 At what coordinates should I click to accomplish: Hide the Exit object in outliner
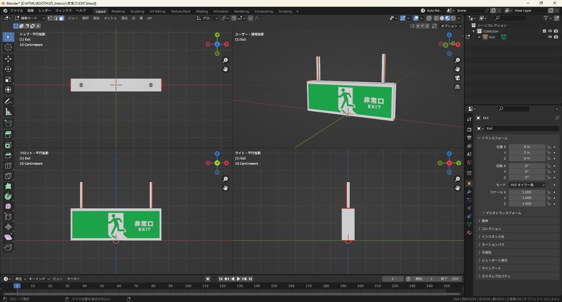click(550, 37)
